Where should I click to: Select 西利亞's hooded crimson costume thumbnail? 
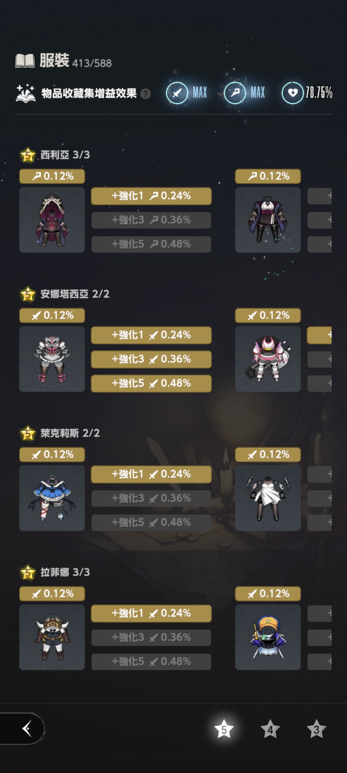(52, 220)
